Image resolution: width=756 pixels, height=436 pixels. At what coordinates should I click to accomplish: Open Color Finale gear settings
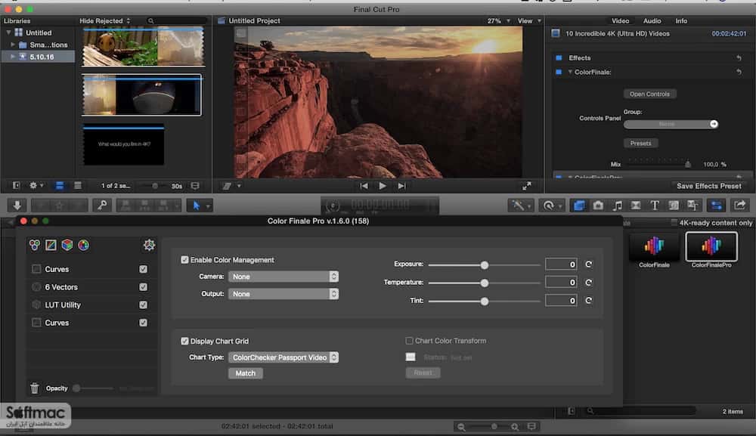point(149,246)
